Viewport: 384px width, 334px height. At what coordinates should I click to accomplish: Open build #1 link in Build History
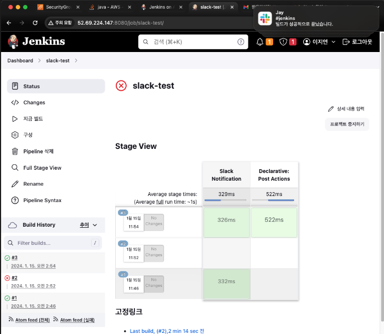(x=14, y=298)
